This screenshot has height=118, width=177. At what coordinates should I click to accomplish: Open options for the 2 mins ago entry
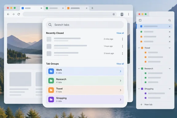[x=123, y=39]
